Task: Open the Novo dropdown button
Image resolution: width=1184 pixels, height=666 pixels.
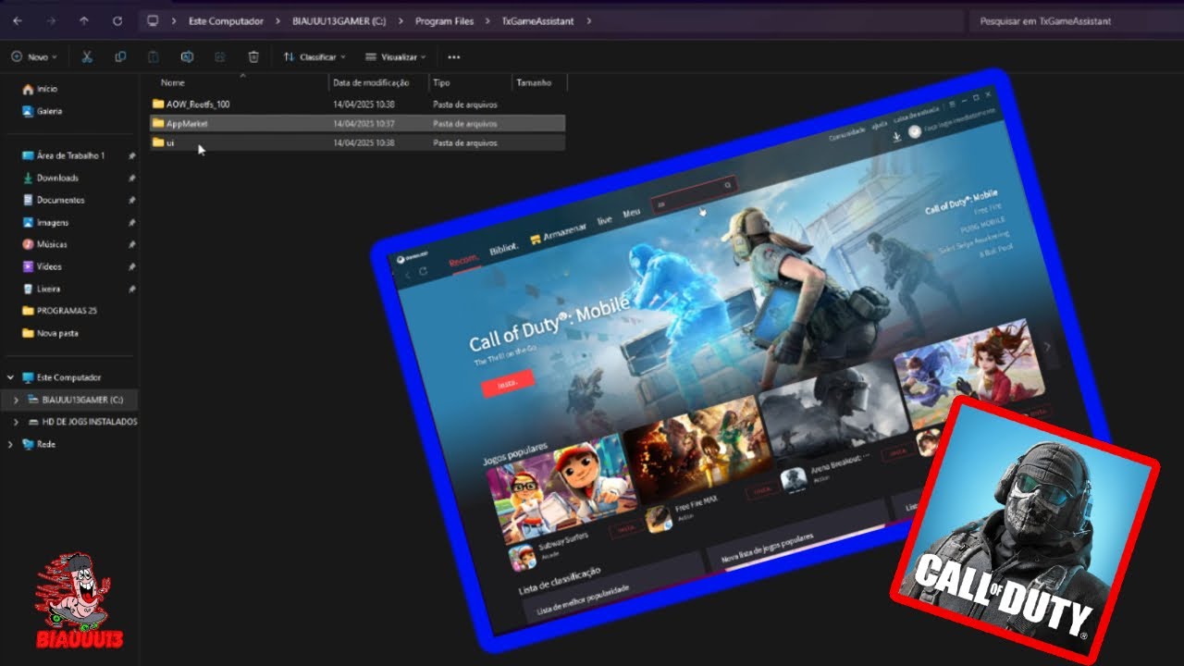Action: (34, 56)
